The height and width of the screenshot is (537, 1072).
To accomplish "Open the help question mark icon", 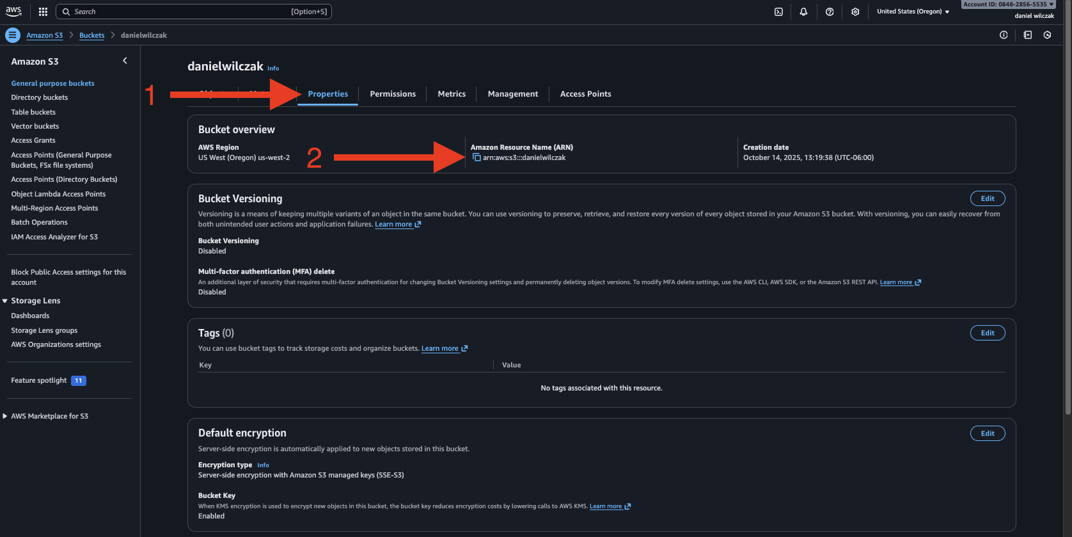I will 830,12.
